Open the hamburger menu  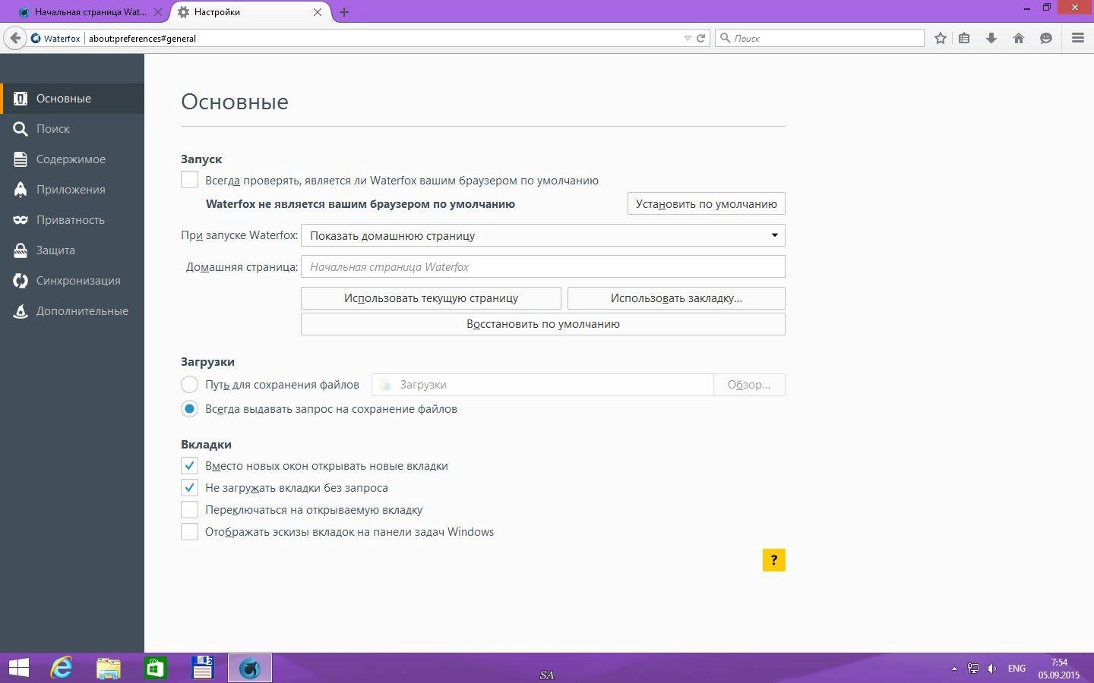point(1078,38)
